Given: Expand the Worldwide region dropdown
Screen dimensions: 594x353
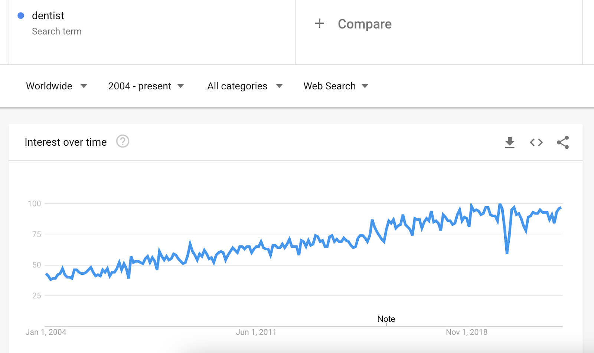Looking at the screenshot, I should (56, 86).
